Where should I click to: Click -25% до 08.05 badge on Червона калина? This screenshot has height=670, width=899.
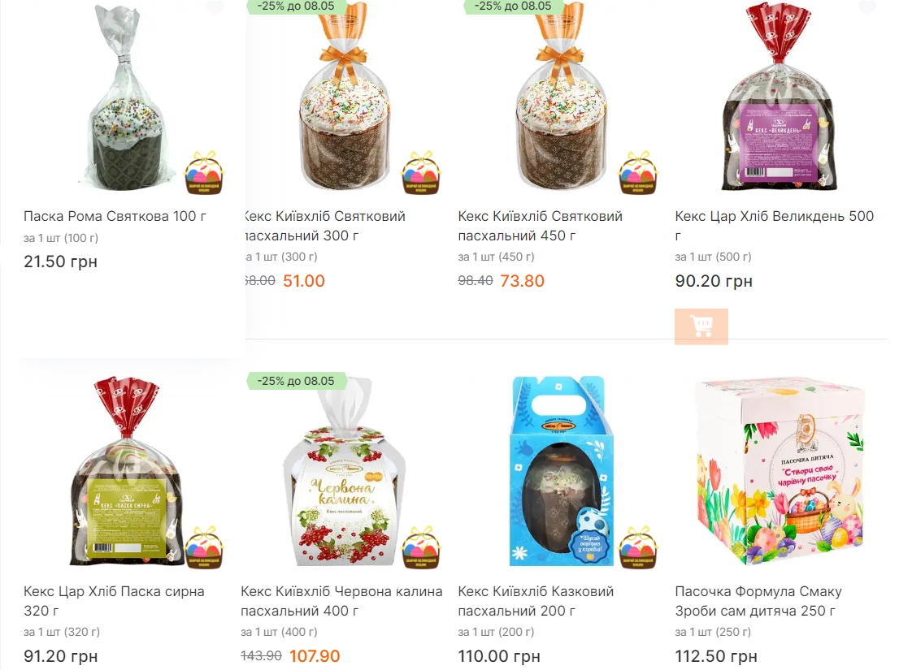tap(297, 381)
